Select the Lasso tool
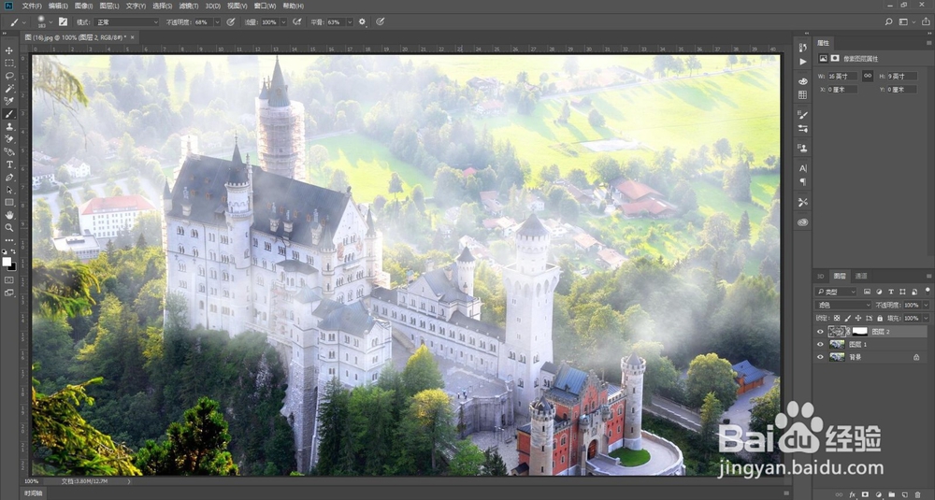 pos(9,76)
